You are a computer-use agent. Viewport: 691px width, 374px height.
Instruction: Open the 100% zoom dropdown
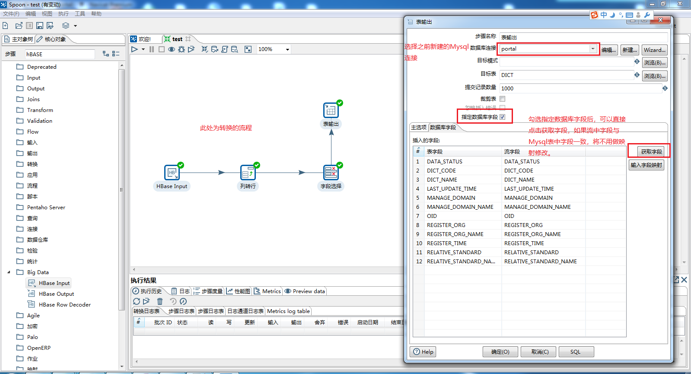pos(287,49)
